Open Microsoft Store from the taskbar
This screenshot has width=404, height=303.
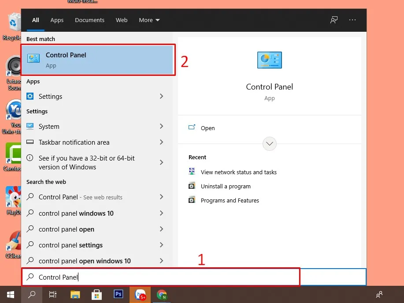pyautogui.click(x=96, y=295)
